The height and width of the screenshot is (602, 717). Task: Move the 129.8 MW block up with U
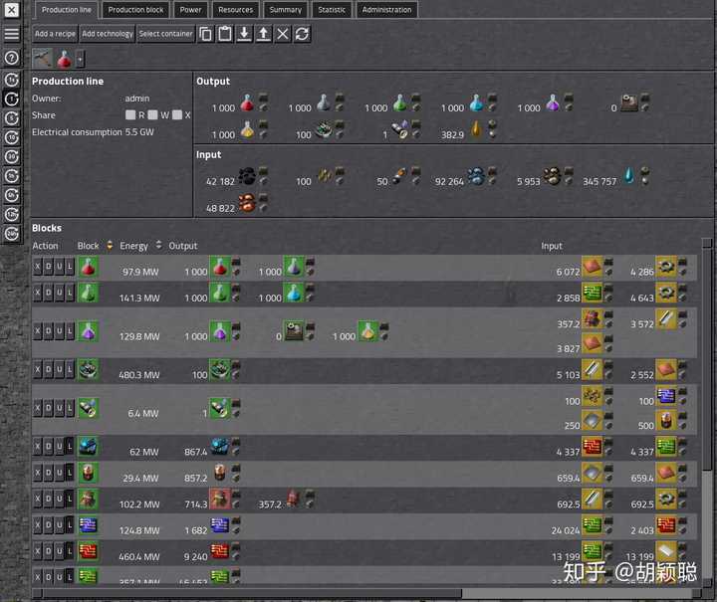coord(60,331)
